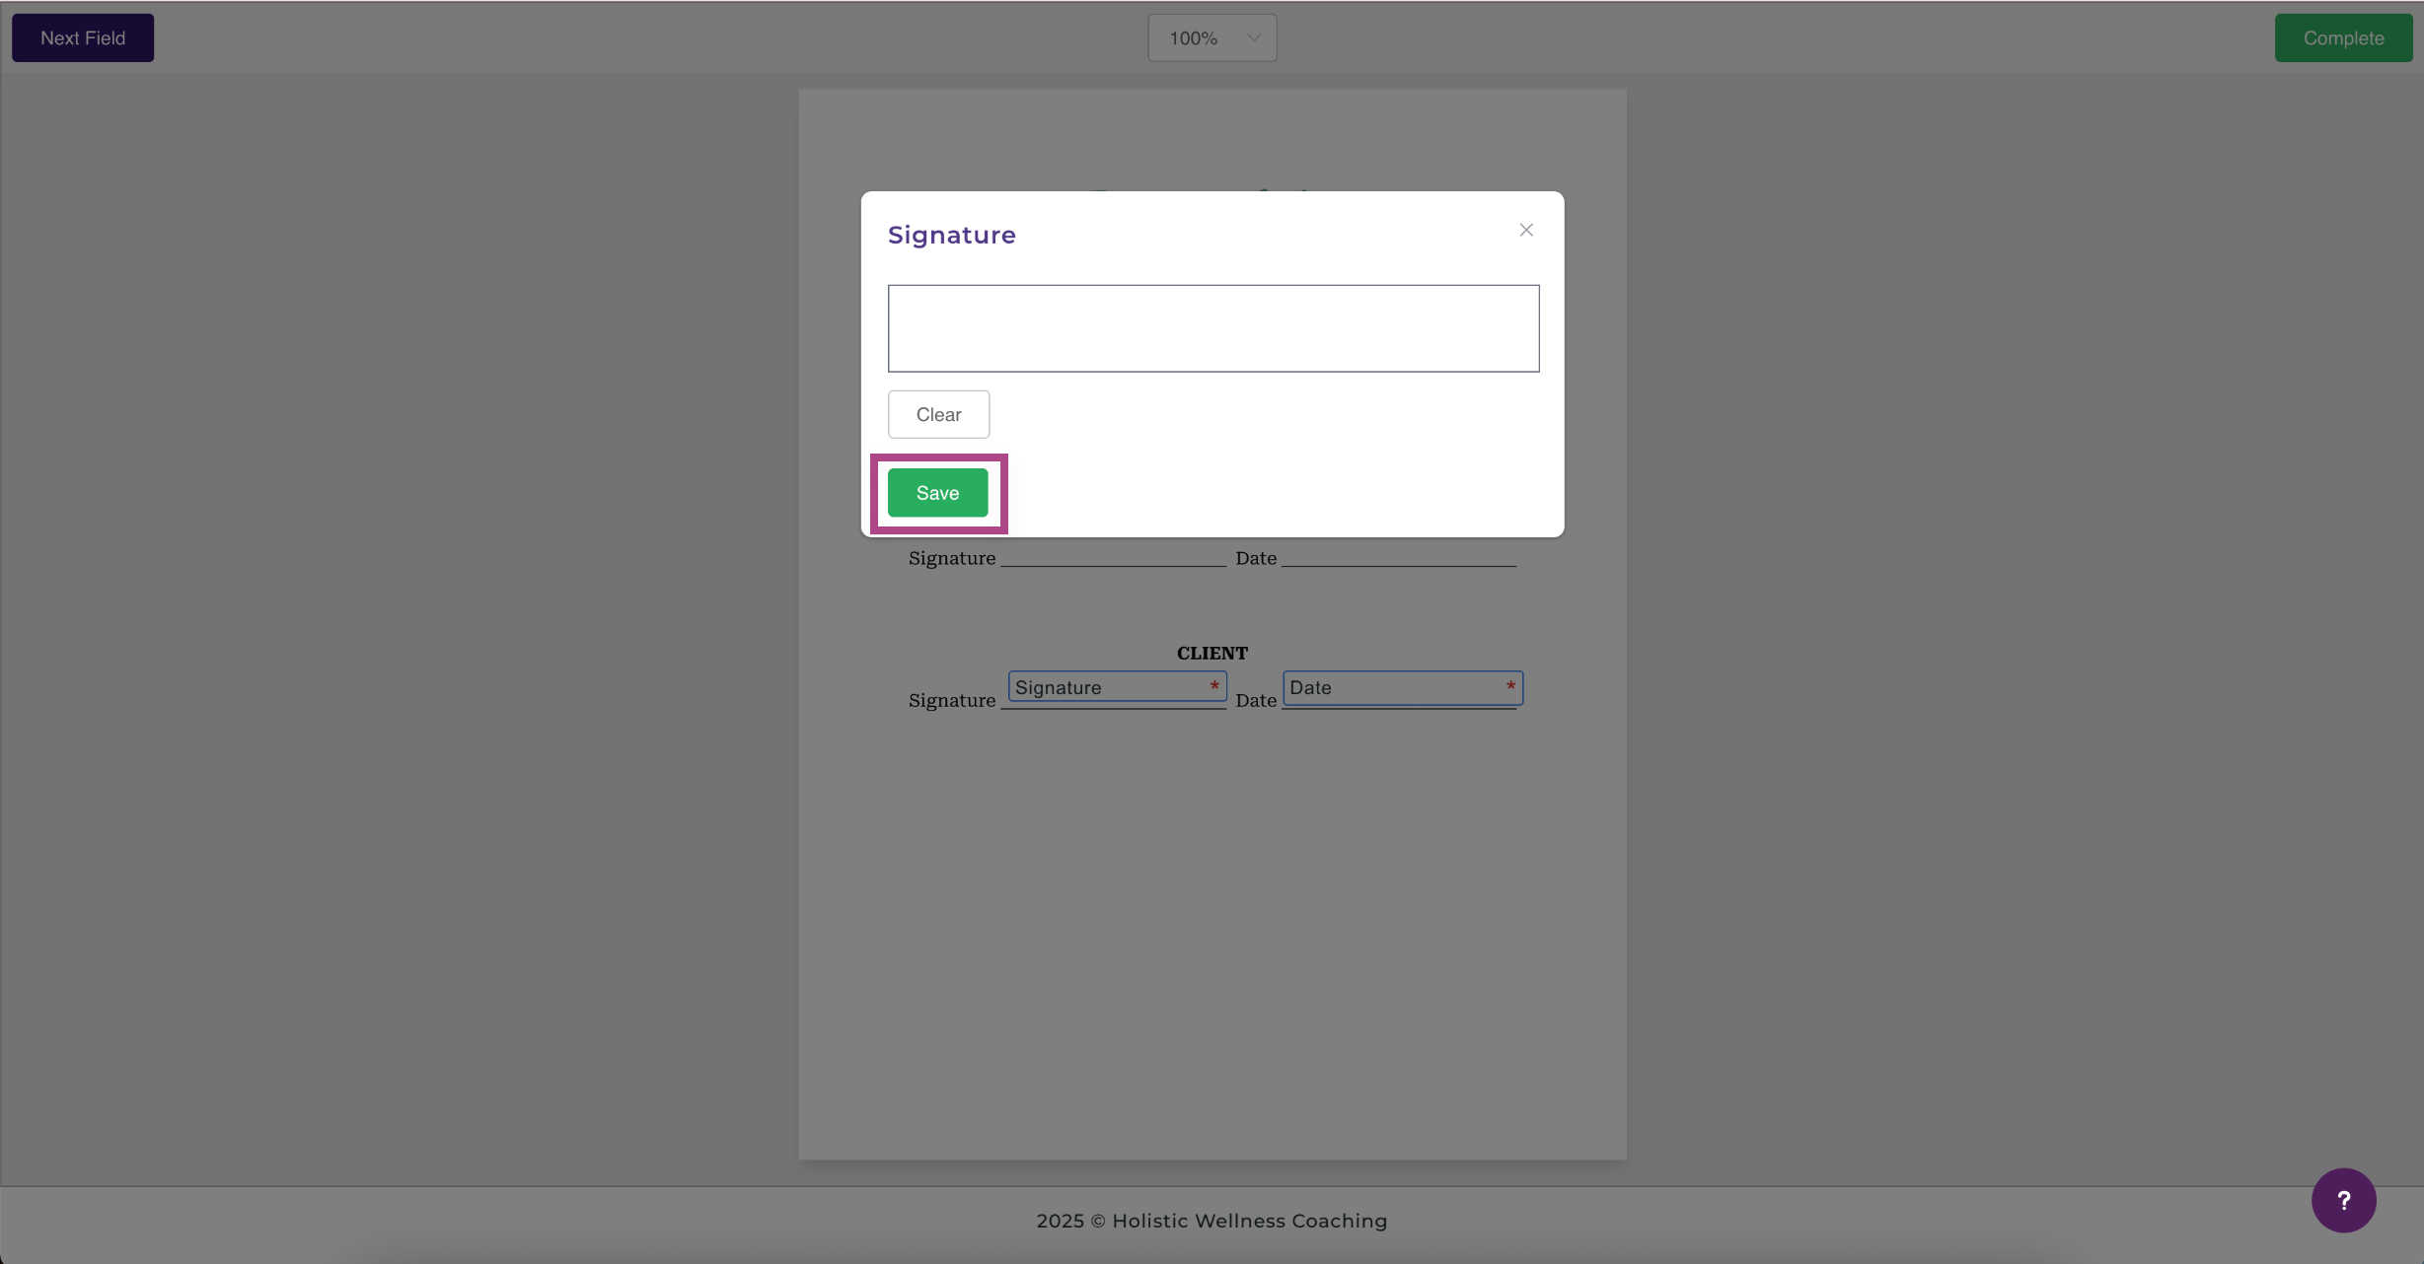Click Signature label beside client field
This screenshot has width=2424, height=1264.
point(951,700)
